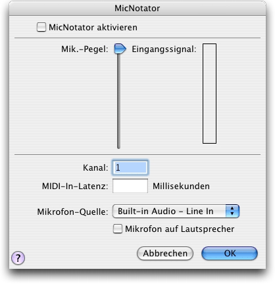The width and height of the screenshot is (275, 284).
Task: Select Built-in Audio - Line In text
Action: pos(166,212)
